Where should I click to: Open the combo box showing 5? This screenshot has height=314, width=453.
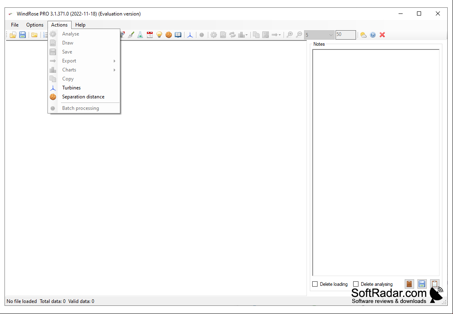[319, 35]
